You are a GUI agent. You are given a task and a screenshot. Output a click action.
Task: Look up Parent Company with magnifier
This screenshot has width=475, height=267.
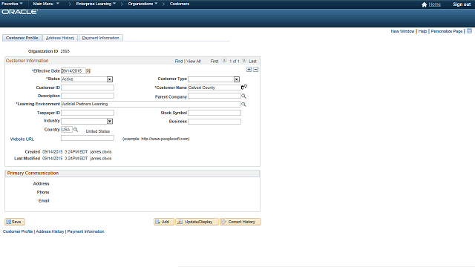243,96
